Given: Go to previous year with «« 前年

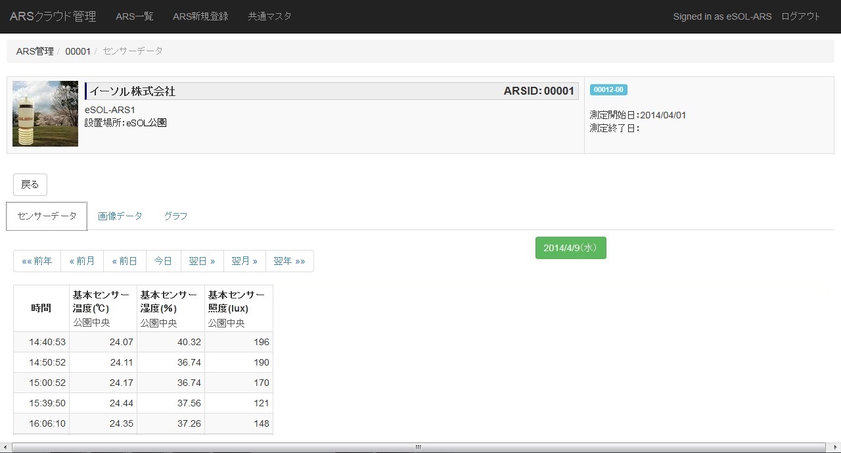Looking at the screenshot, I should click(37, 261).
